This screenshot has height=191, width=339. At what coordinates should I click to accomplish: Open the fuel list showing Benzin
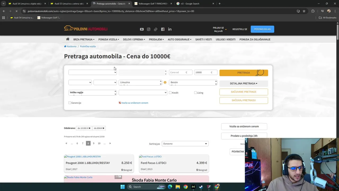(x=193, y=83)
